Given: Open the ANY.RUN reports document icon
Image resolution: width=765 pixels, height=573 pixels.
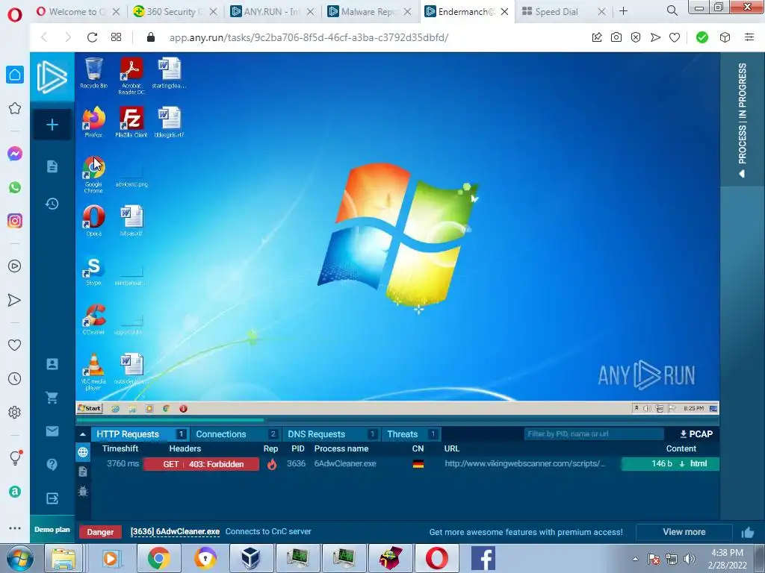Looking at the screenshot, I should 52,166.
